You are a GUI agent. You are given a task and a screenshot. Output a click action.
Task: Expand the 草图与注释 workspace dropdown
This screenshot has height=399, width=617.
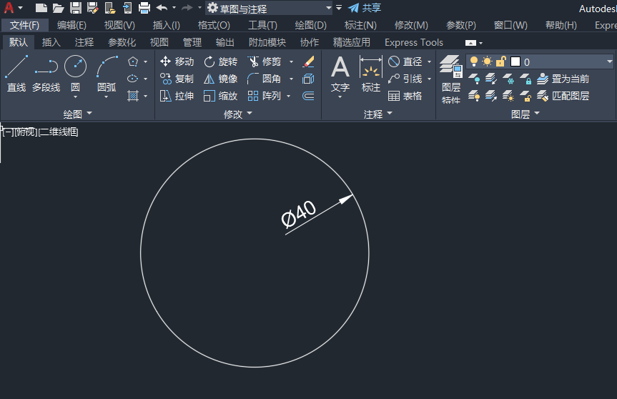coord(329,8)
